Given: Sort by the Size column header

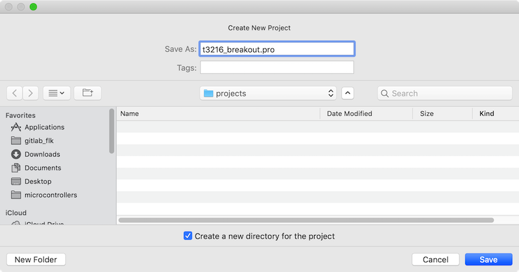Looking at the screenshot, I should [x=442, y=113].
